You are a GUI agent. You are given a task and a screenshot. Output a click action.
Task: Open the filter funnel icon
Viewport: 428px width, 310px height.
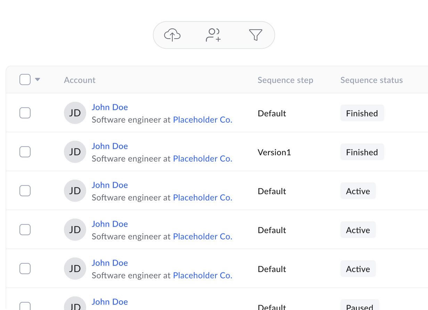pos(255,35)
